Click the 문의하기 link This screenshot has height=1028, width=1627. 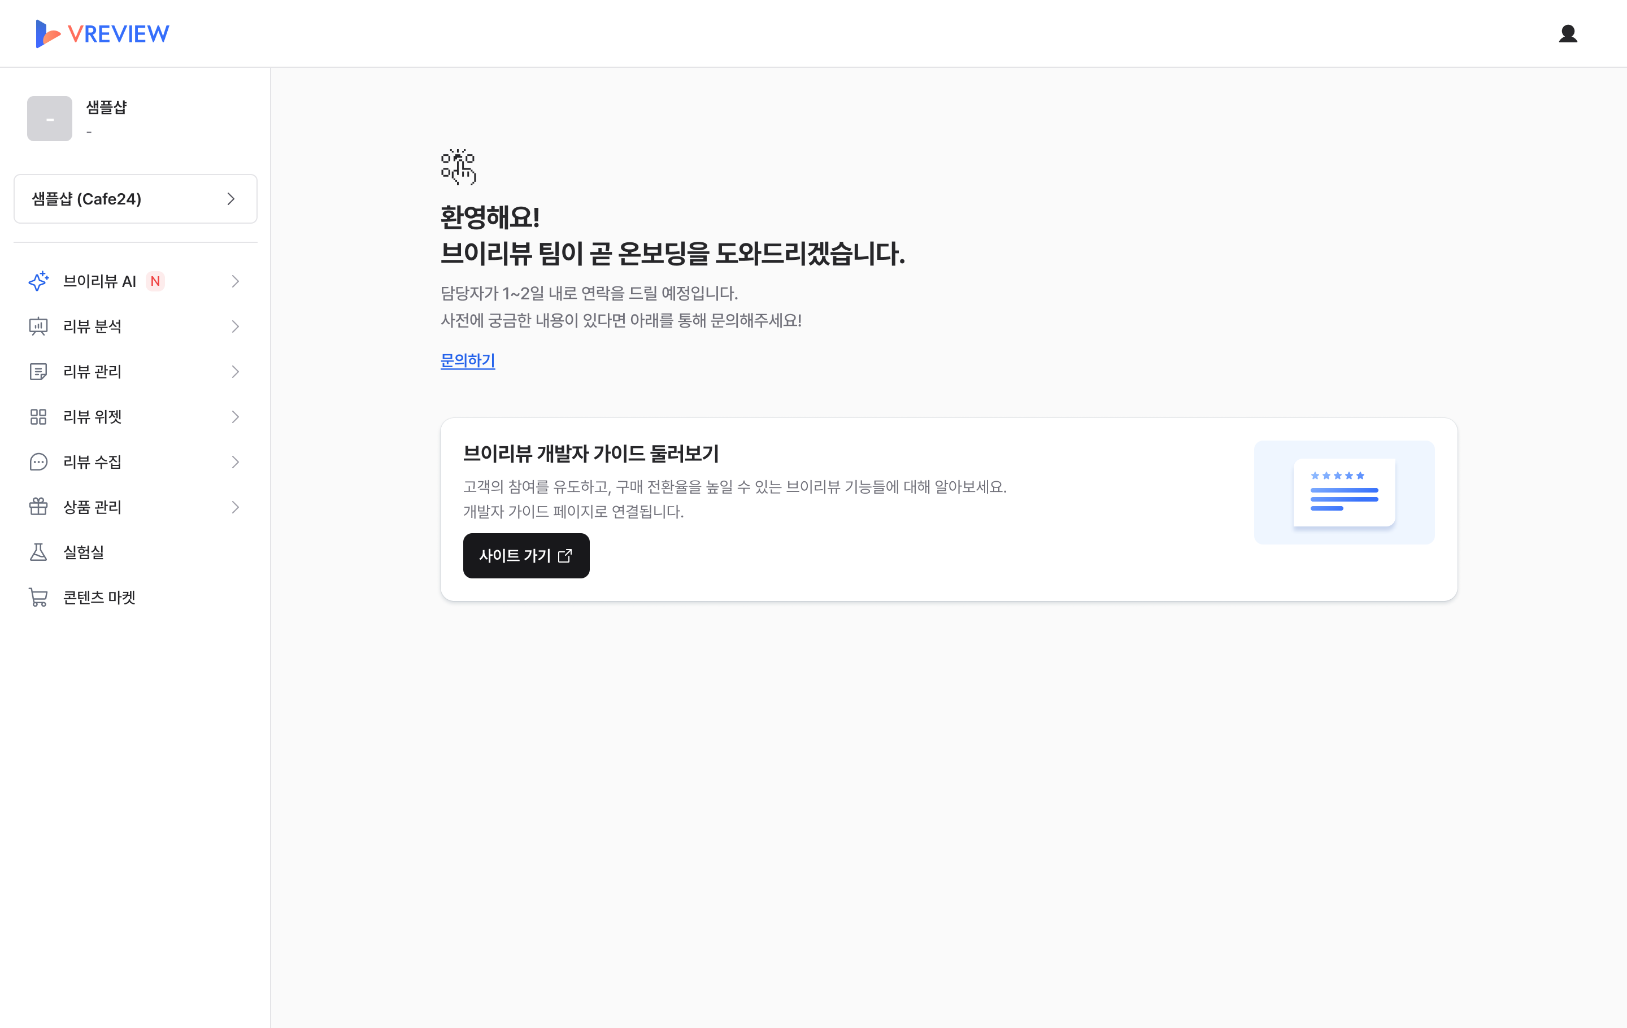468,361
